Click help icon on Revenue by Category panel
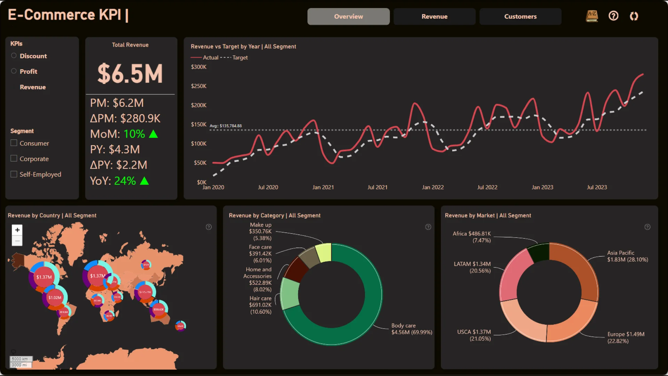The image size is (668, 376). point(428,227)
